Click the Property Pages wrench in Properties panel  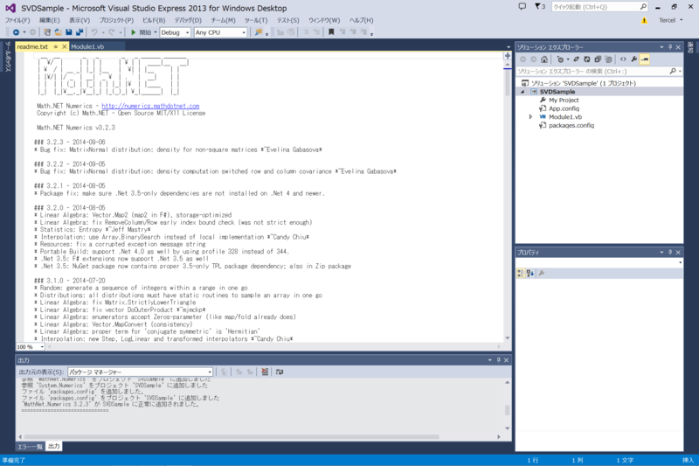[542, 273]
